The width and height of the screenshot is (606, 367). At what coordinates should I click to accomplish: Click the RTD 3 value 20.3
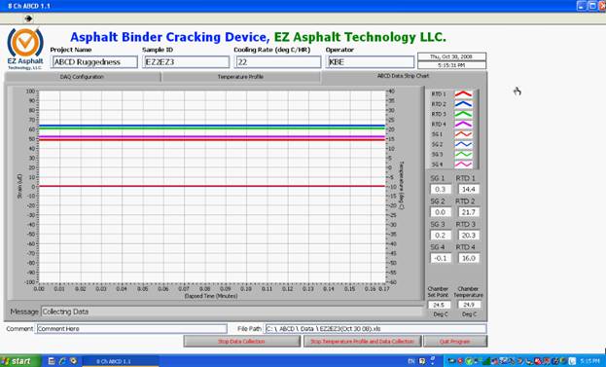point(469,236)
